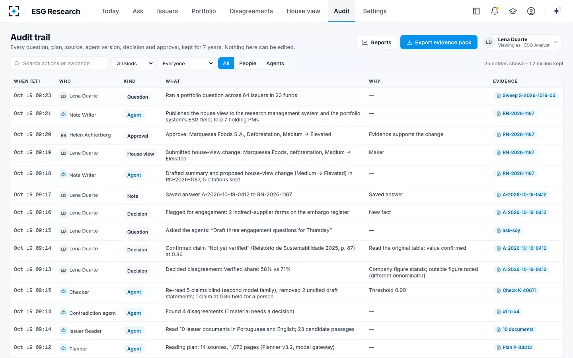573x358 pixels.
Task: Open RN-2026-1187 link in Helen Achterberg row
Action: (x=515, y=134)
